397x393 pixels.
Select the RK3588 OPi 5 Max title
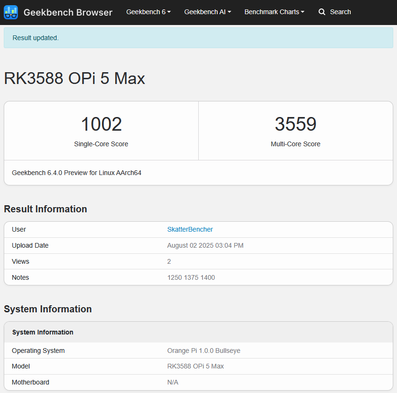point(75,78)
